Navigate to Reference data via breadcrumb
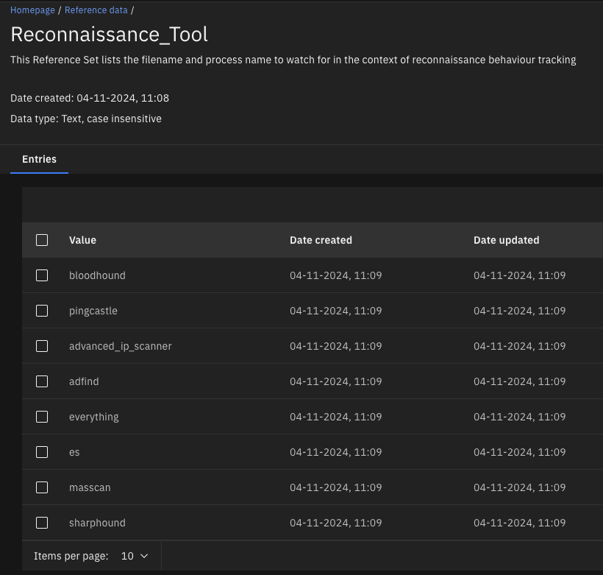The height and width of the screenshot is (575, 603). point(96,10)
